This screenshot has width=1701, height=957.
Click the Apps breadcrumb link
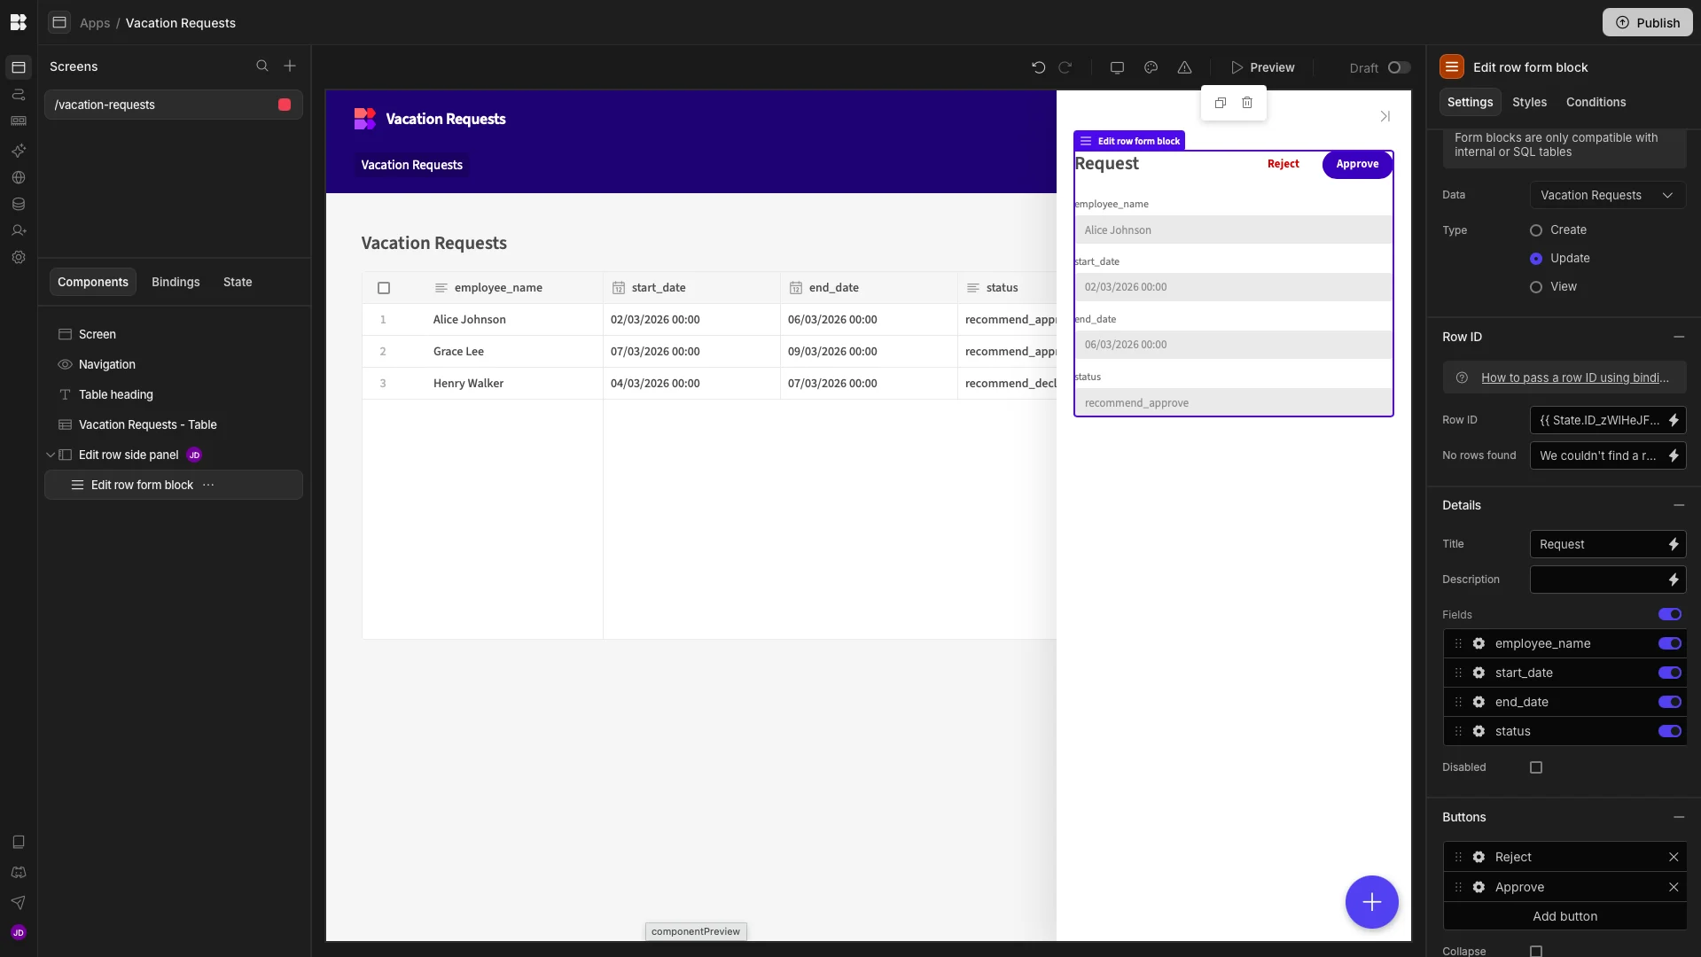point(95,23)
